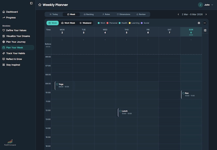Select the SUN 8 column header
The image size is (217, 150).
tap(191, 32)
